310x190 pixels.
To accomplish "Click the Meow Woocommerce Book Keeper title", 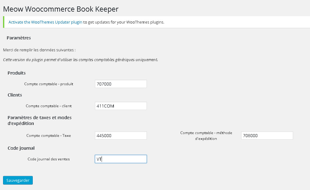I will tap(61, 9).
